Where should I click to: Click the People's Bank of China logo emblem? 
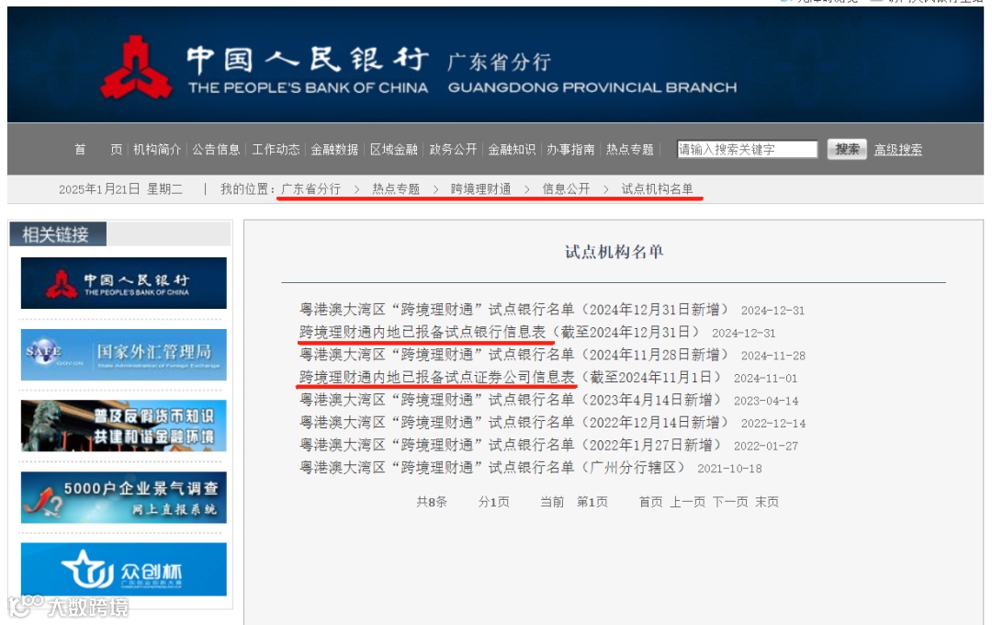135,67
